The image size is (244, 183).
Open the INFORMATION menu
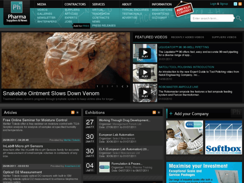click(162, 4)
